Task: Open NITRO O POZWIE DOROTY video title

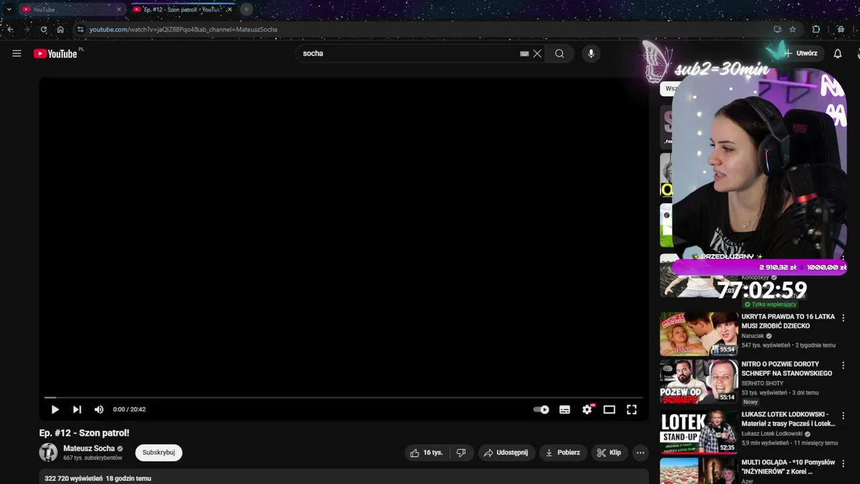Action: click(787, 368)
